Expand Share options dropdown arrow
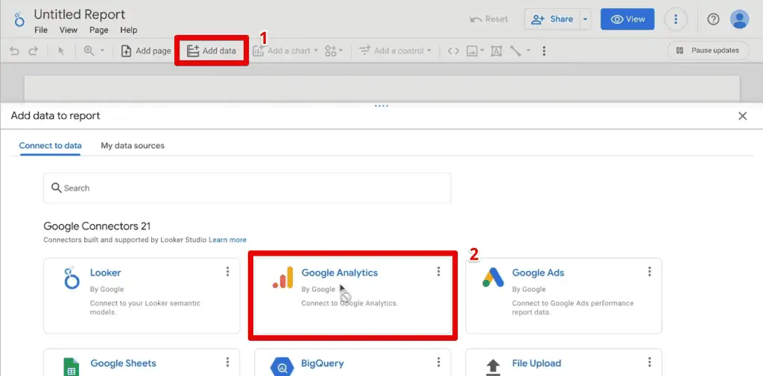 coord(586,19)
